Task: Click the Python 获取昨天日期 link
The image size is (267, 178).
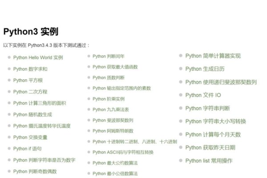Action: [x=210, y=147]
